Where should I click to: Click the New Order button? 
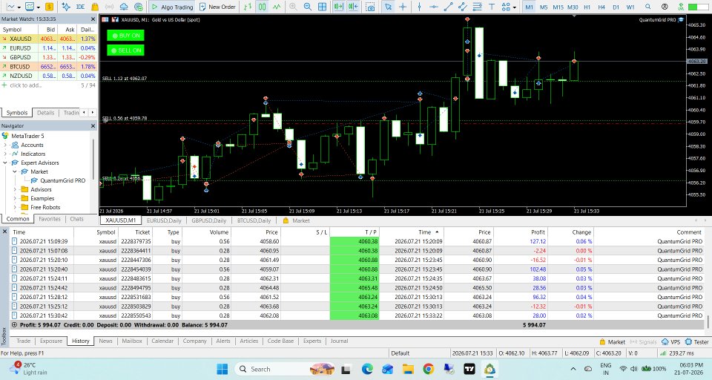[x=217, y=7]
